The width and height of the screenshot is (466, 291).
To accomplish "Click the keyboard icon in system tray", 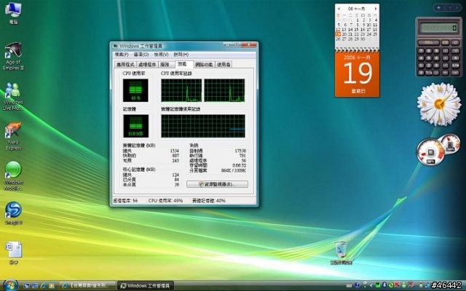I will tap(349, 286).
